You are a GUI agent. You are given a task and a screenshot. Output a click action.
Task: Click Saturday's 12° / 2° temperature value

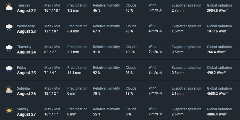click(51, 94)
